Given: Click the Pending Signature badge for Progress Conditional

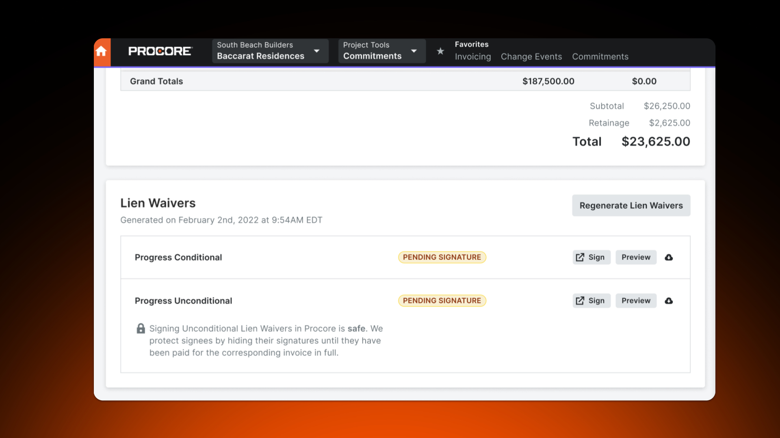Looking at the screenshot, I should (442, 257).
